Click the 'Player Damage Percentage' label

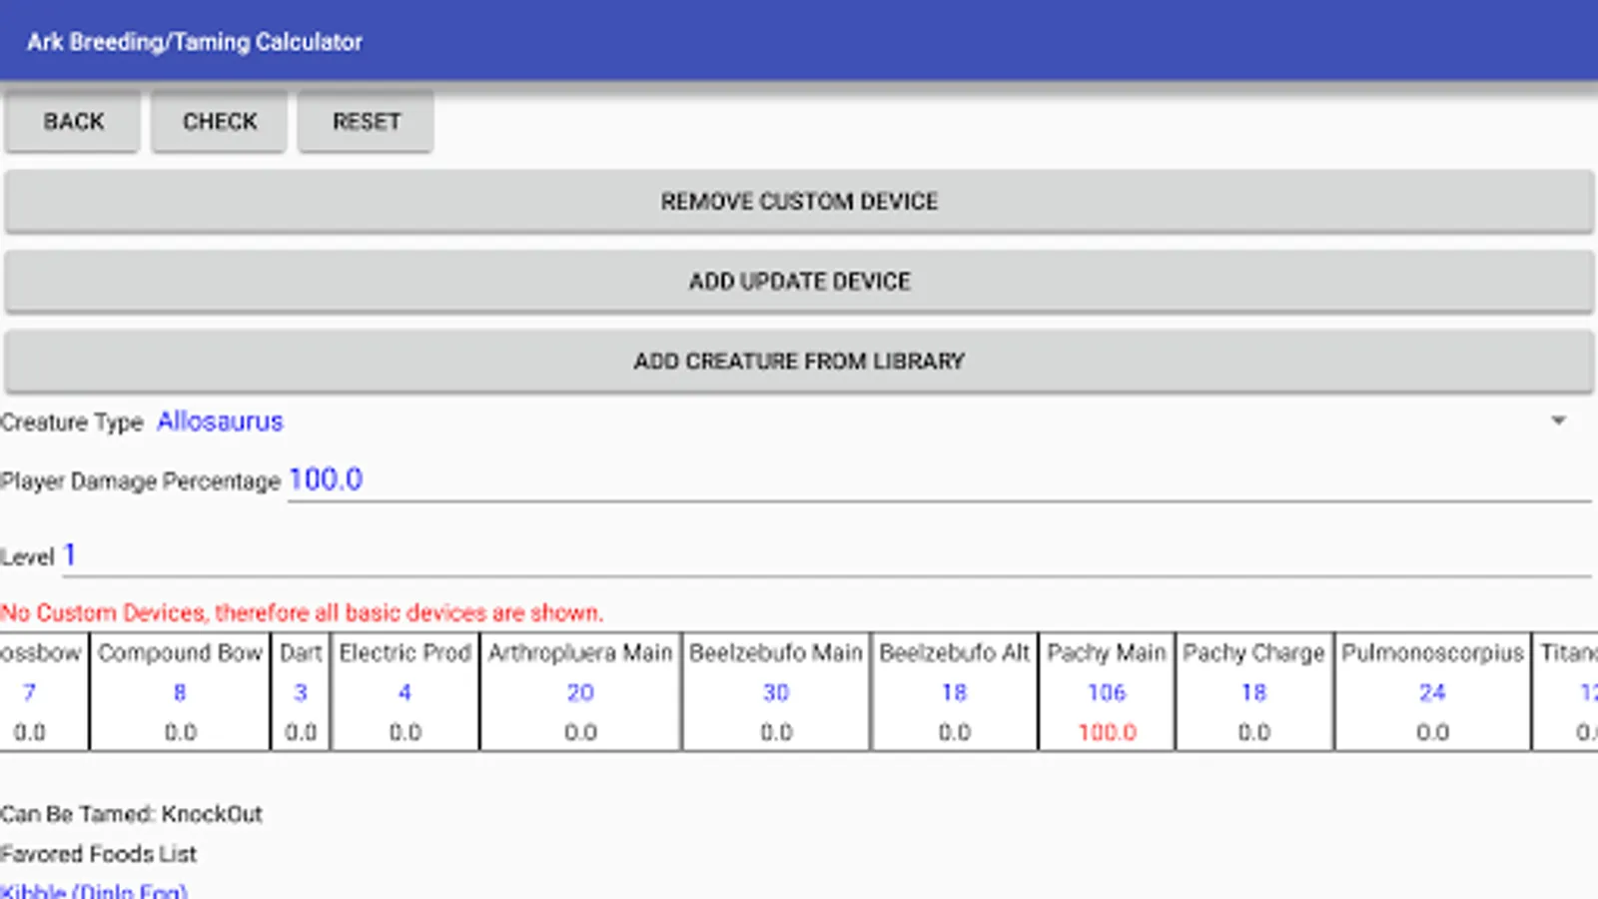click(140, 481)
